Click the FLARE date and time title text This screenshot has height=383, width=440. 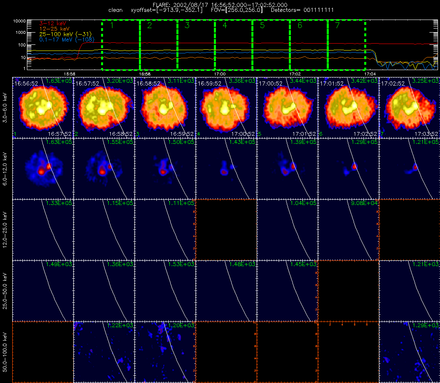coord(220,5)
